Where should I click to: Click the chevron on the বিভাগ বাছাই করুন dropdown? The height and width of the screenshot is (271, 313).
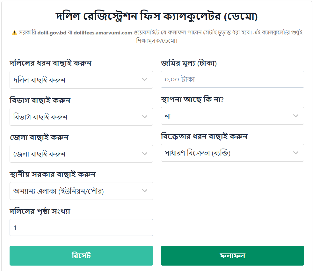tap(144, 117)
